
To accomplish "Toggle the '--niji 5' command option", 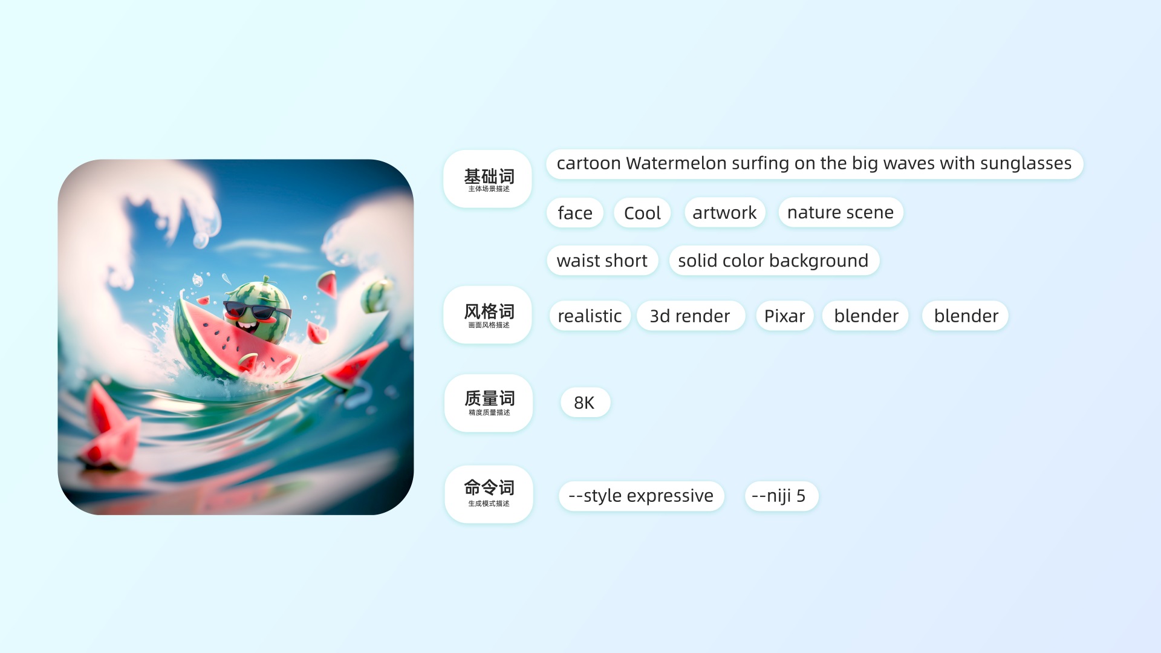I will [778, 495].
